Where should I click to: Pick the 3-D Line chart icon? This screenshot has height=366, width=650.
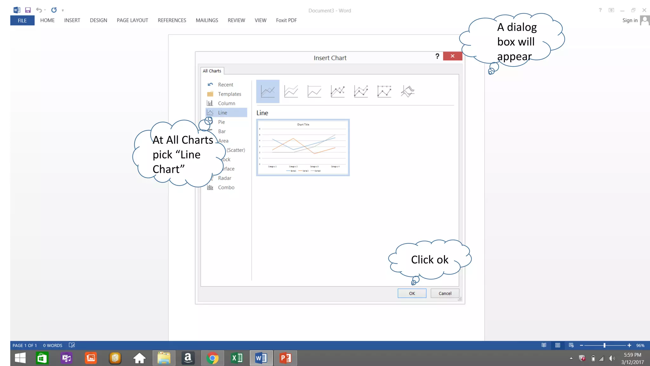click(x=408, y=91)
